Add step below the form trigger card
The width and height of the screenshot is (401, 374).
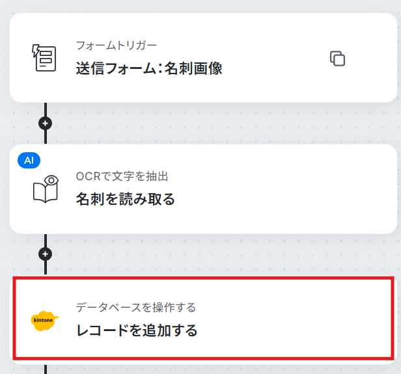click(x=46, y=124)
